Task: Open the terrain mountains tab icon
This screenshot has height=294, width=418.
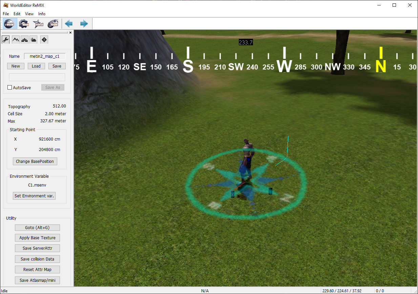Action: pos(16,40)
